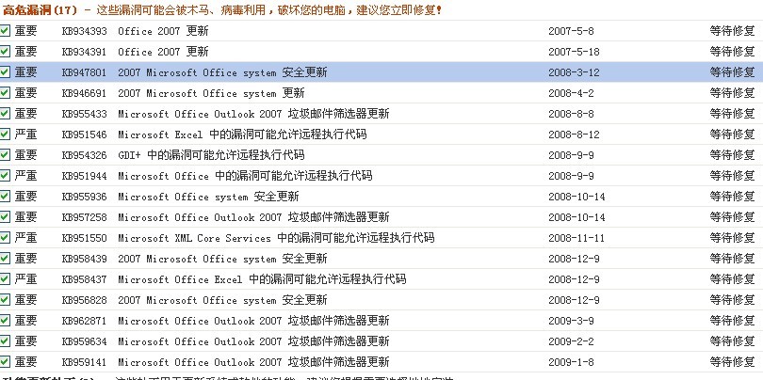Toggle checkbox in the KB957258 row

coord(5,216)
